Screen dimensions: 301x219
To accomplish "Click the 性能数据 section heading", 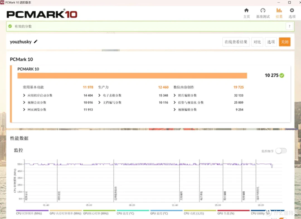I will tap(19, 138).
